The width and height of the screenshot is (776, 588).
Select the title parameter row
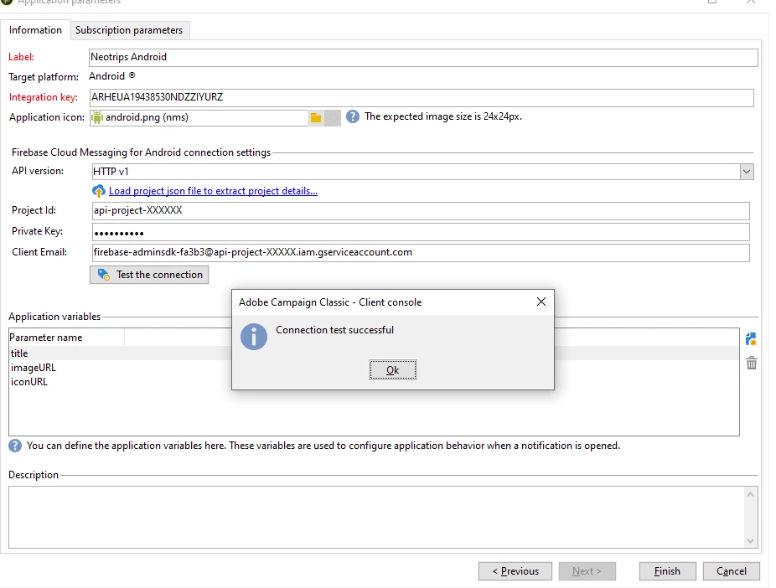(121, 353)
